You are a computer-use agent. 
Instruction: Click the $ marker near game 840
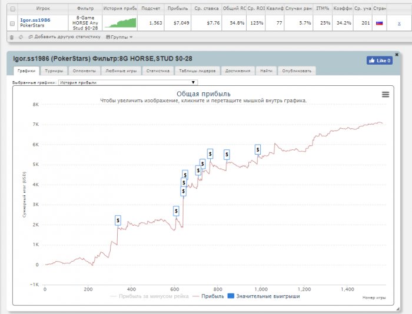click(227, 155)
